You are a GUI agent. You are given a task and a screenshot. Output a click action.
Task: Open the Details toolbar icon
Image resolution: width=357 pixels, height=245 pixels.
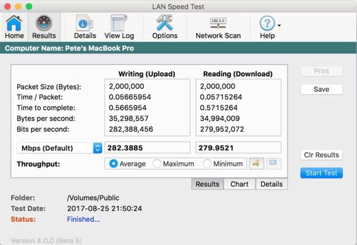85,27
